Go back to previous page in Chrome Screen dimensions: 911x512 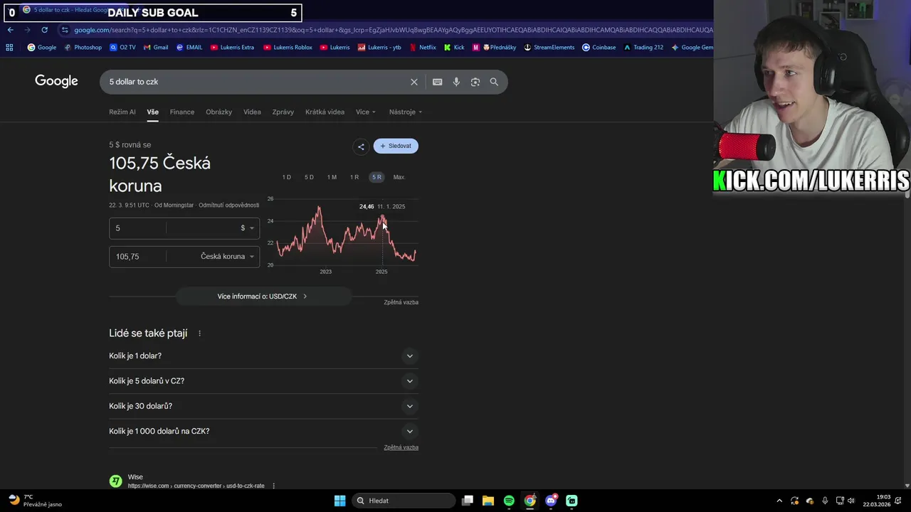(x=10, y=30)
